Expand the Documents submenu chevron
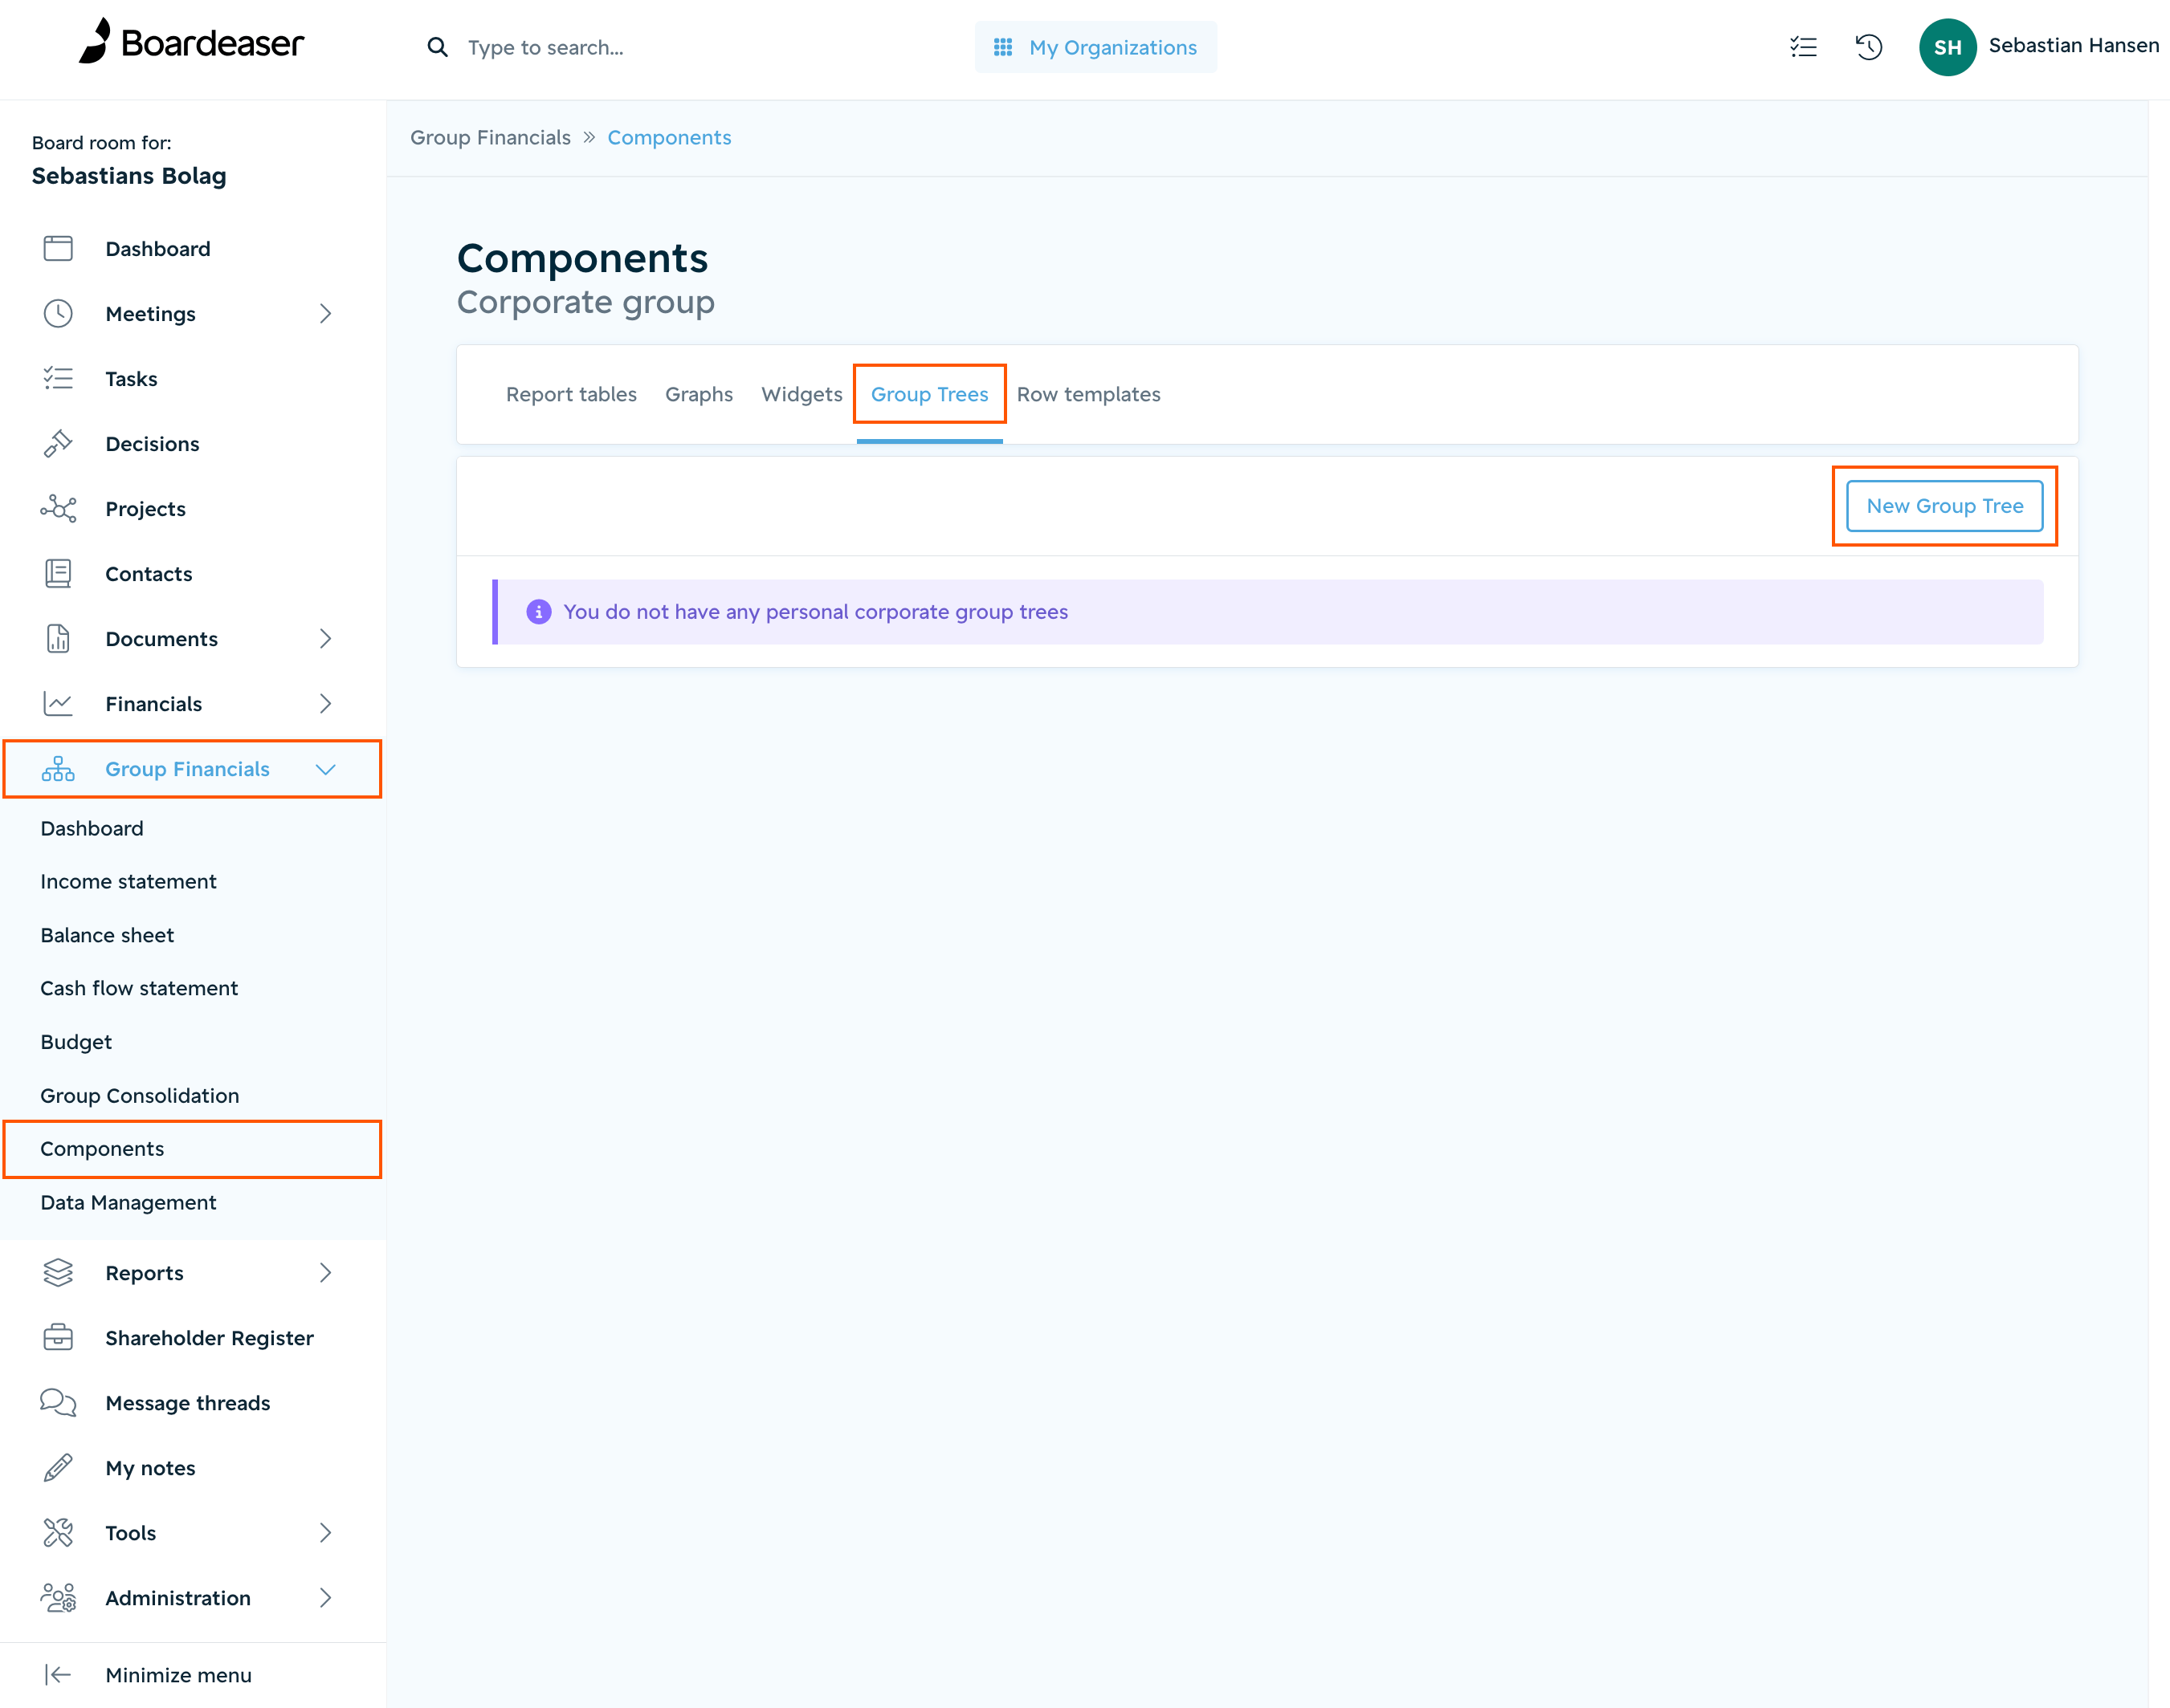This screenshot has height=1708, width=2170. click(x=325, y=639)
